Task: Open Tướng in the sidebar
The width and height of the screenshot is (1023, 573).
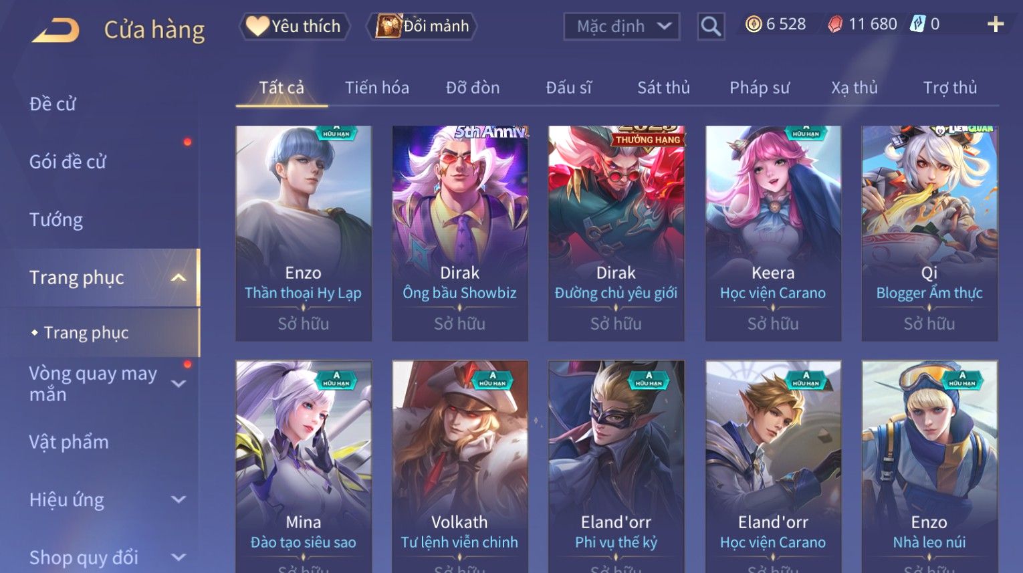Action: (56, 220)
